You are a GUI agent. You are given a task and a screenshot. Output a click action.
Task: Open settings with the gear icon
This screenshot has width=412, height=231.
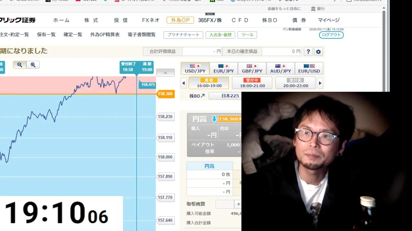tap(318, 52)
